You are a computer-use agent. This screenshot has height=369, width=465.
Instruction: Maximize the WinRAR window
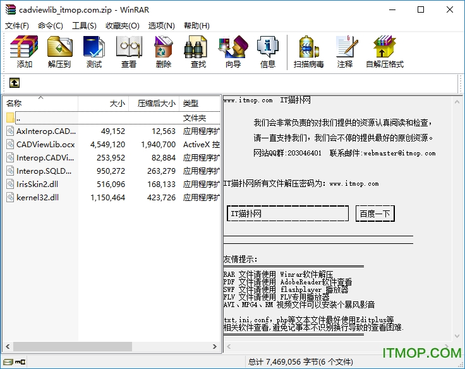tap(421, 9)
